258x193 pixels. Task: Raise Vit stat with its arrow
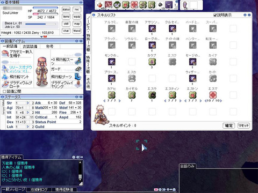(28, 113)
